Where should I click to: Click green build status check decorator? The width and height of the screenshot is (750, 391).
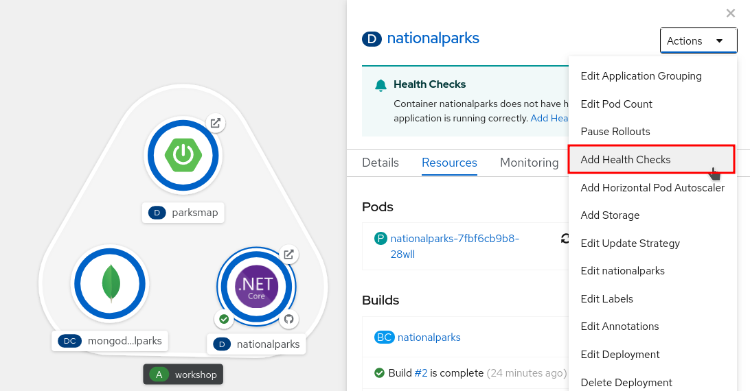pos(223,319)
